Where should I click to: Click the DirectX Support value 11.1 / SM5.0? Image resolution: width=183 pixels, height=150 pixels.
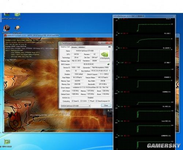tap(104, 74)
